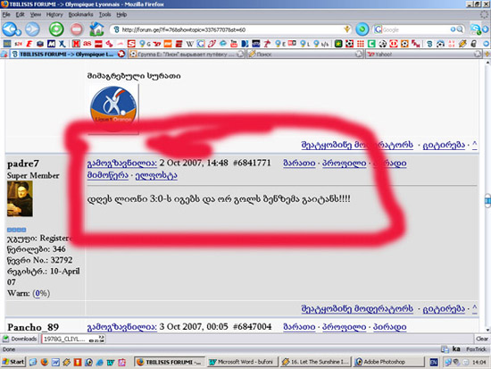Click the Back navigation arrow button

point(12,29)
